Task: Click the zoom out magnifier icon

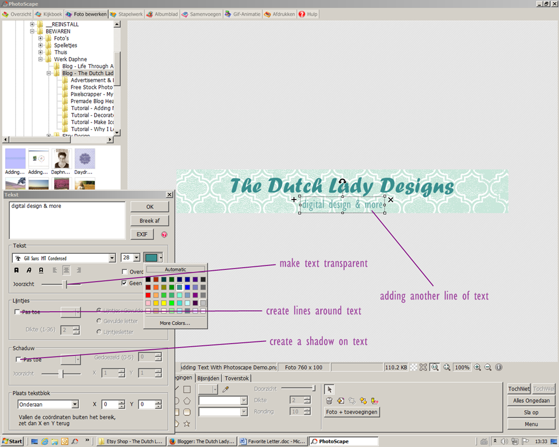Action: (488, 367)
